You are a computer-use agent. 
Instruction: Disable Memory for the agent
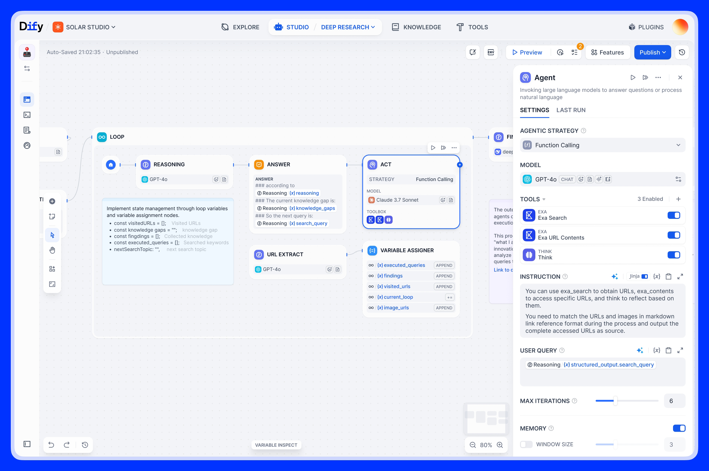679,428
